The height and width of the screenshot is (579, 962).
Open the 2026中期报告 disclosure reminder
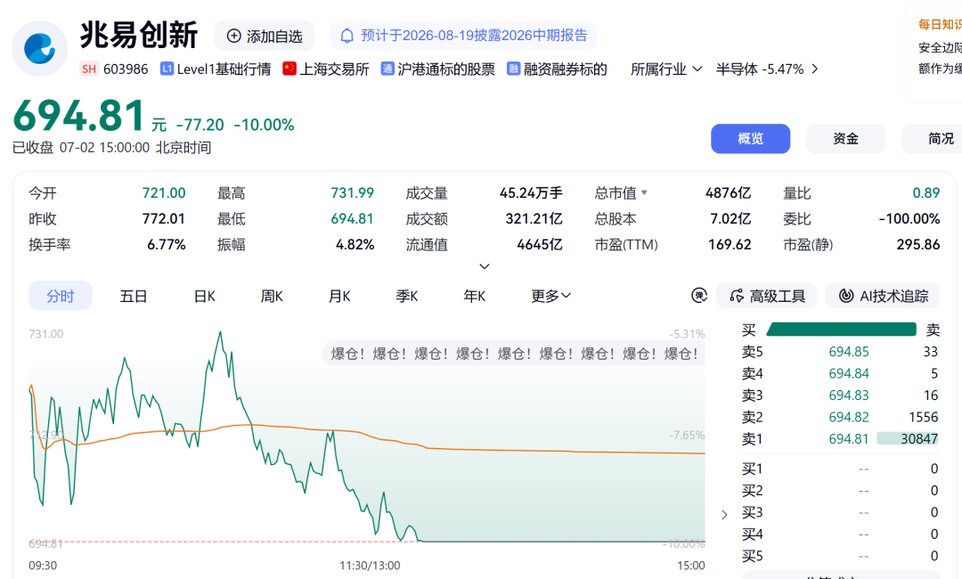point(463,36)
